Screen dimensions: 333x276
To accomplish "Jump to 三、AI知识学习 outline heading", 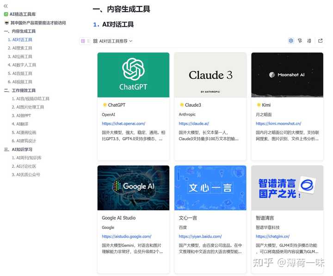I will [x=18, y=149].
